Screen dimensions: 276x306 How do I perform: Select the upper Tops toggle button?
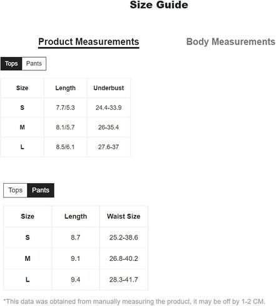(11, 63)
